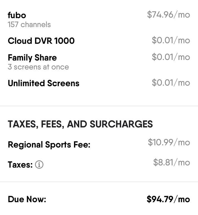The width and height of the screenshot is (198, 215).
Task: Select the Regional Sports Fee label
Action: pyautogui.click(x=49, y=145)
